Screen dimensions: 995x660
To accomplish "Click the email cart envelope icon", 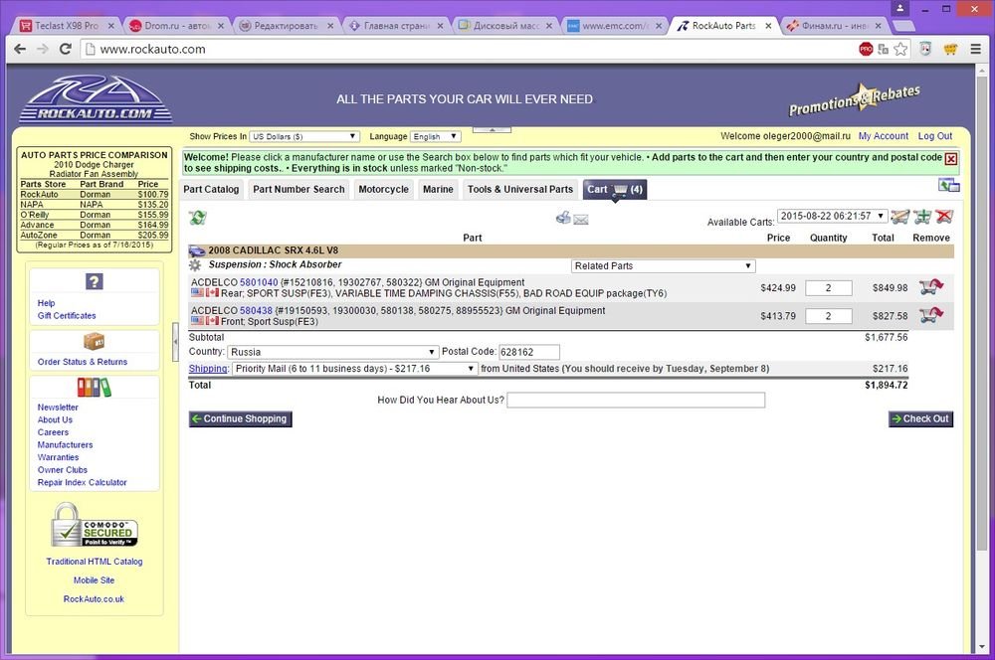I will pos(581,219).
